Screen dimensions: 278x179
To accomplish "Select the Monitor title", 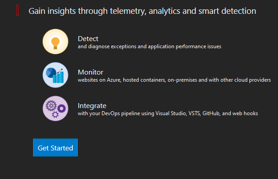I will pos(90,72).
